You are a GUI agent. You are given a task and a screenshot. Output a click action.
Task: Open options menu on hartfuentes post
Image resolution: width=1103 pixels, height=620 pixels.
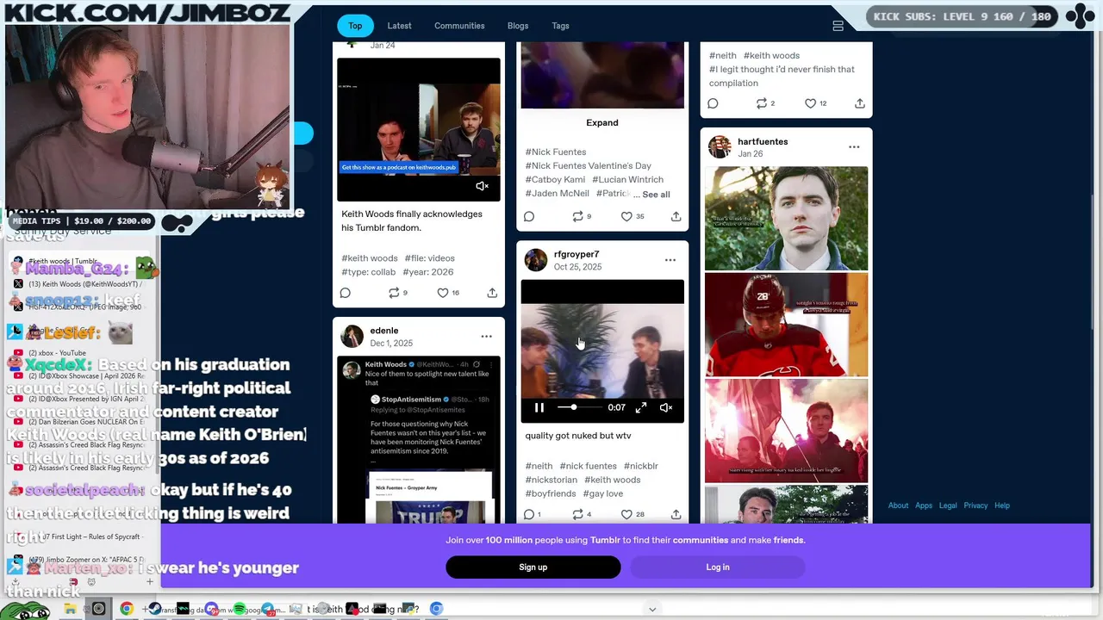pos(854,147)
